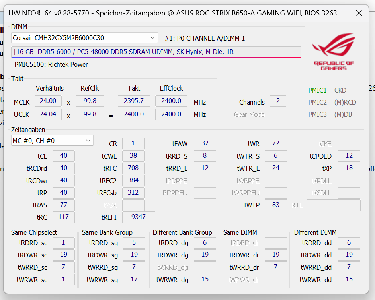Click the tRDRD_sc value 1
Viewport: 375px width, 300px height.
[64, 243]
